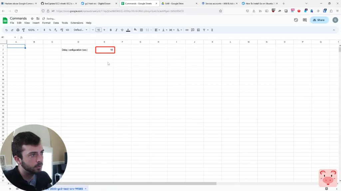Open the borders menu
The width and height of the screenshot is (341, 191).
coord(141,30)
